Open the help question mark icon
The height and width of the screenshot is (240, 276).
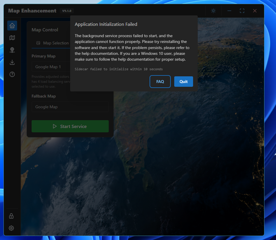click(12, 74)
